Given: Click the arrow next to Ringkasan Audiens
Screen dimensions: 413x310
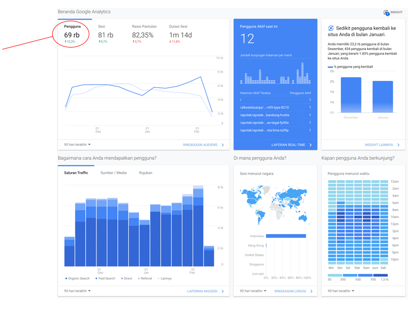Looking at the screenshot, I should click(223, 145).
